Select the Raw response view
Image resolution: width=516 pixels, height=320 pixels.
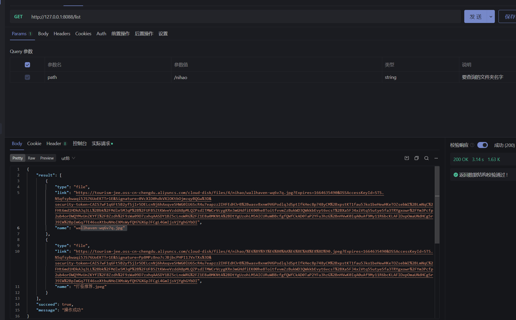click(x=31, y=158)
